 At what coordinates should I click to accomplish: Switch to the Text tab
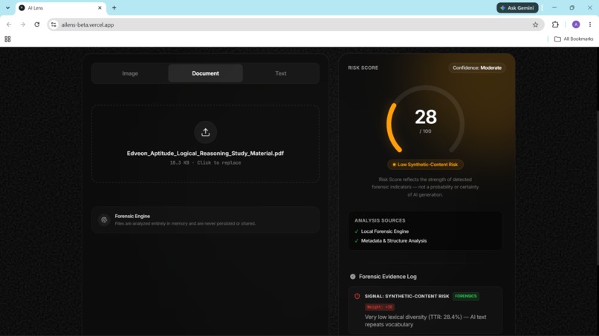281,73
